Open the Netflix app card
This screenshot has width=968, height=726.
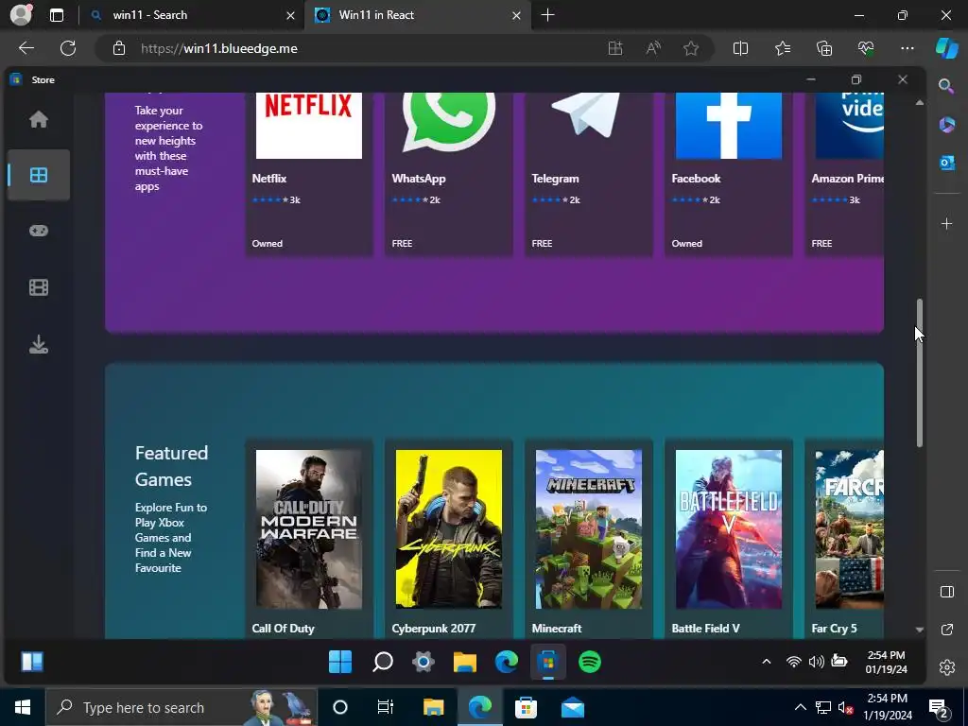pyautogui.click(x=309, y=173)
